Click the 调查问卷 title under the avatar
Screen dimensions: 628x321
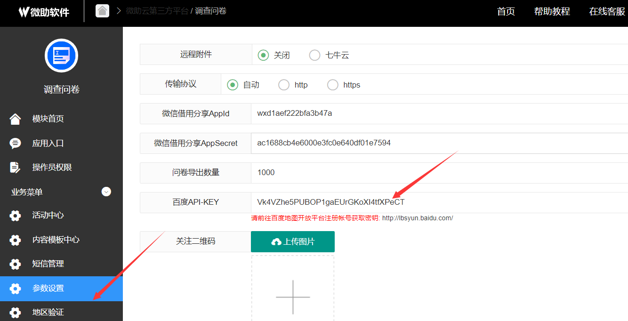coord(61,89)
